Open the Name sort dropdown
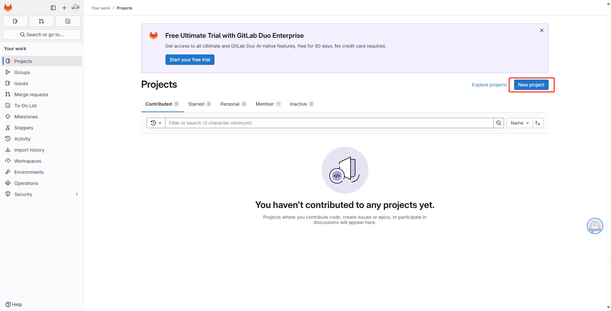This screenshot has height=311, width=611. point(519,123)
